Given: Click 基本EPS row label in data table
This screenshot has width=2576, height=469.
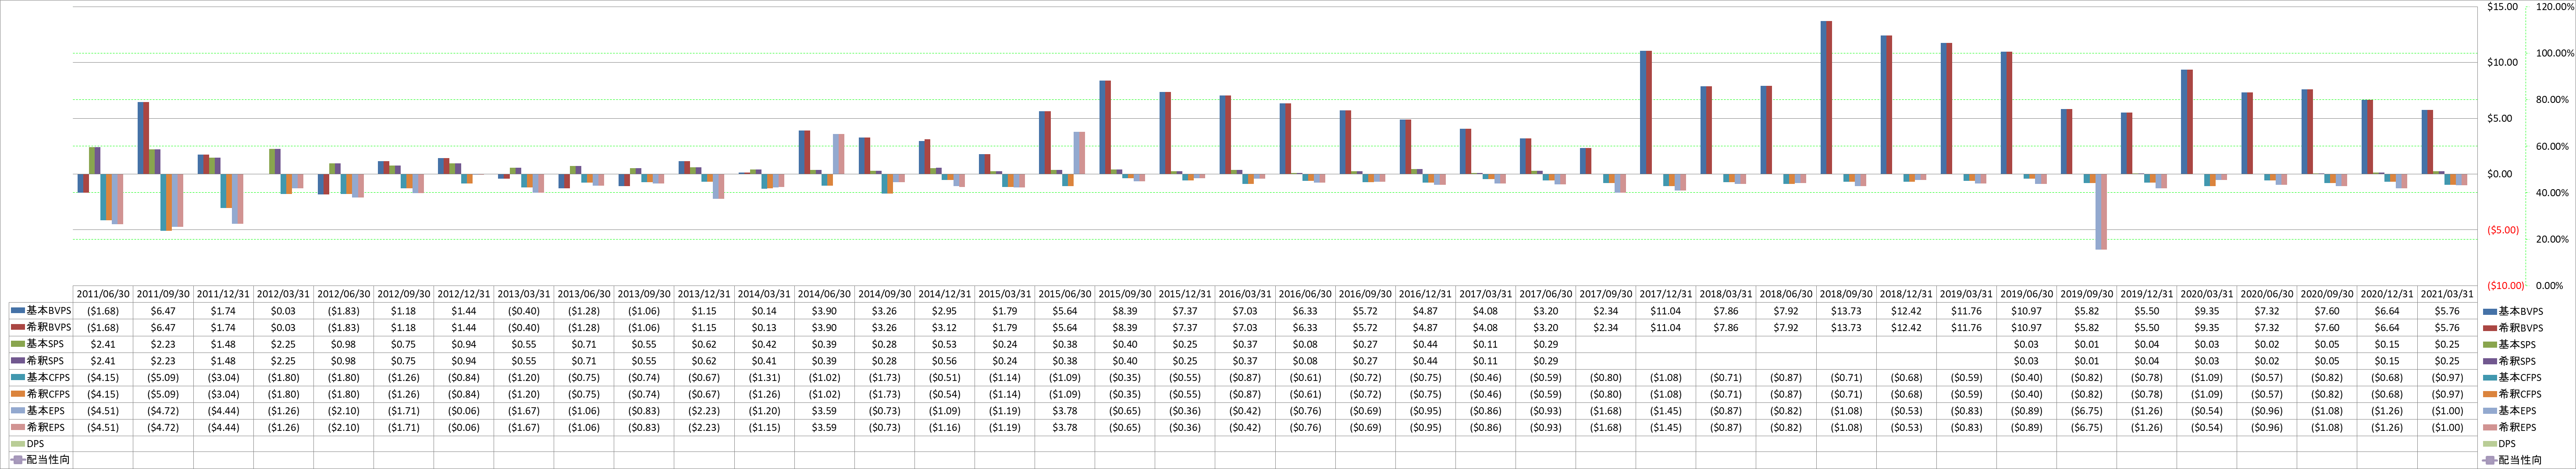Looking at the screenshot, I should tap(46, 410).
